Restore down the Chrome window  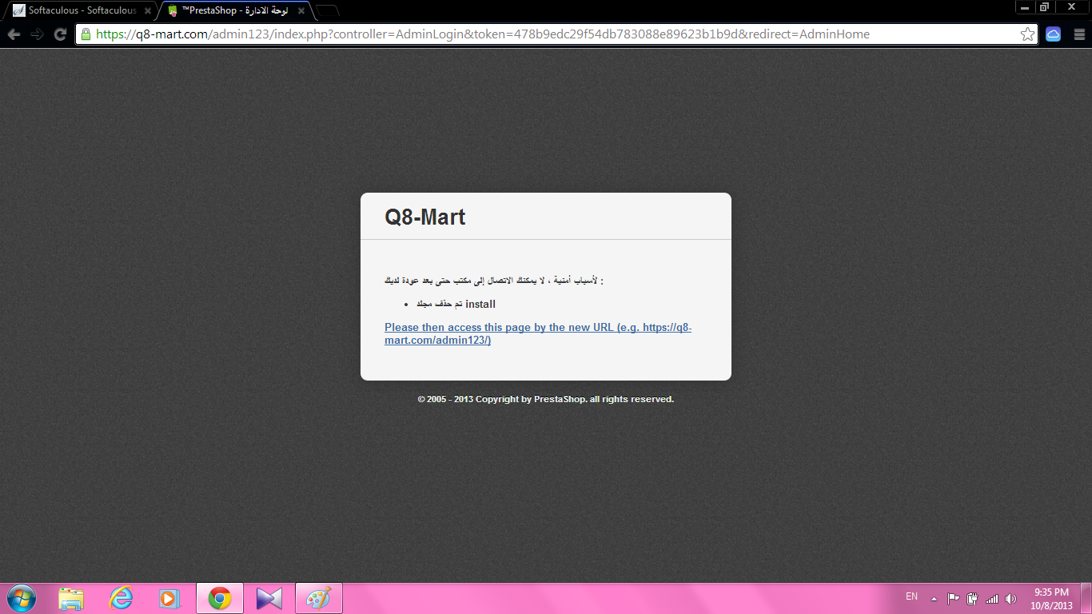1044,7
